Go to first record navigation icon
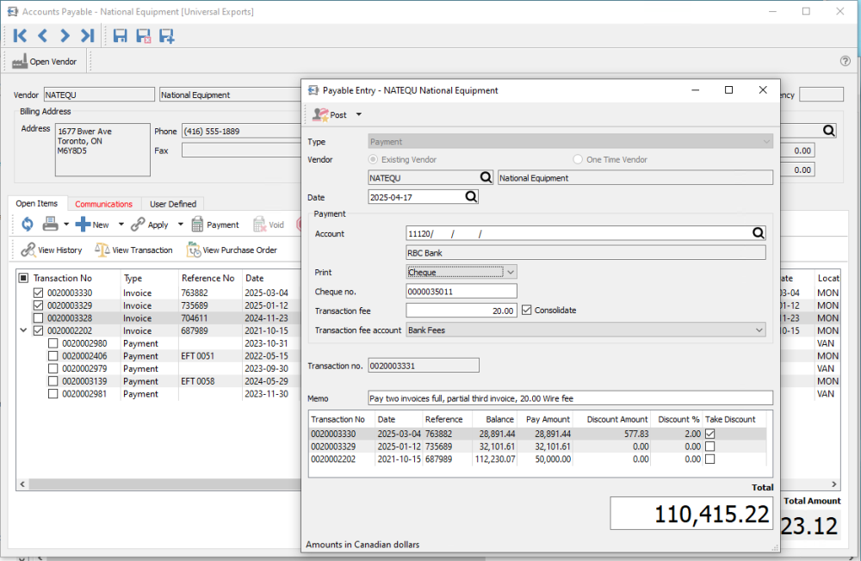 coord(20,35)
